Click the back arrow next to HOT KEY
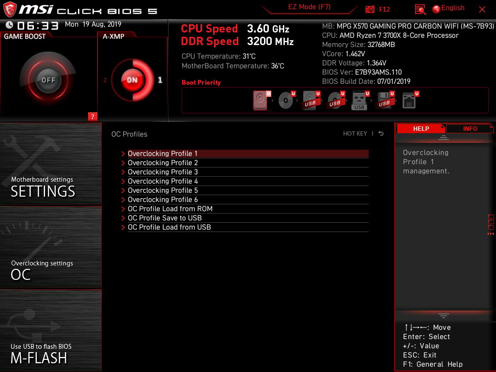This screenshot has height=372, width=496. pyautogui.click(x=381, y=134)
